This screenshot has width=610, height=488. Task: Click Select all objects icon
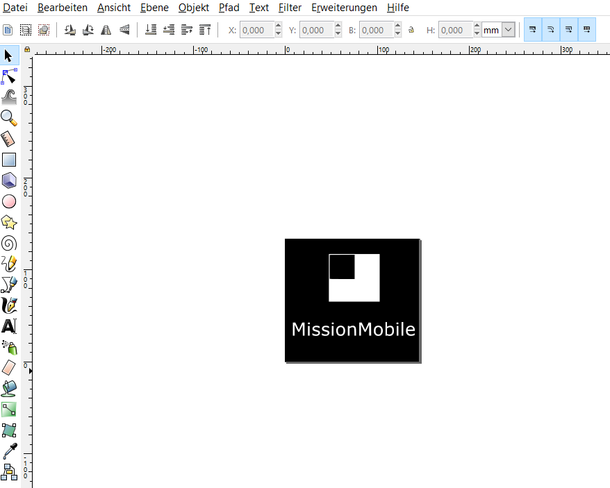click(8, 30)
